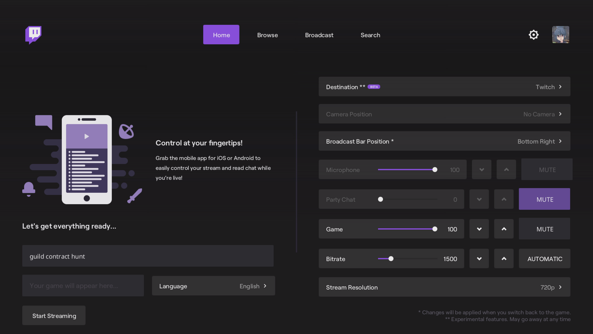Click the game volume increase arrow
This screenshot has height=334, width=593.
(504, 228)
